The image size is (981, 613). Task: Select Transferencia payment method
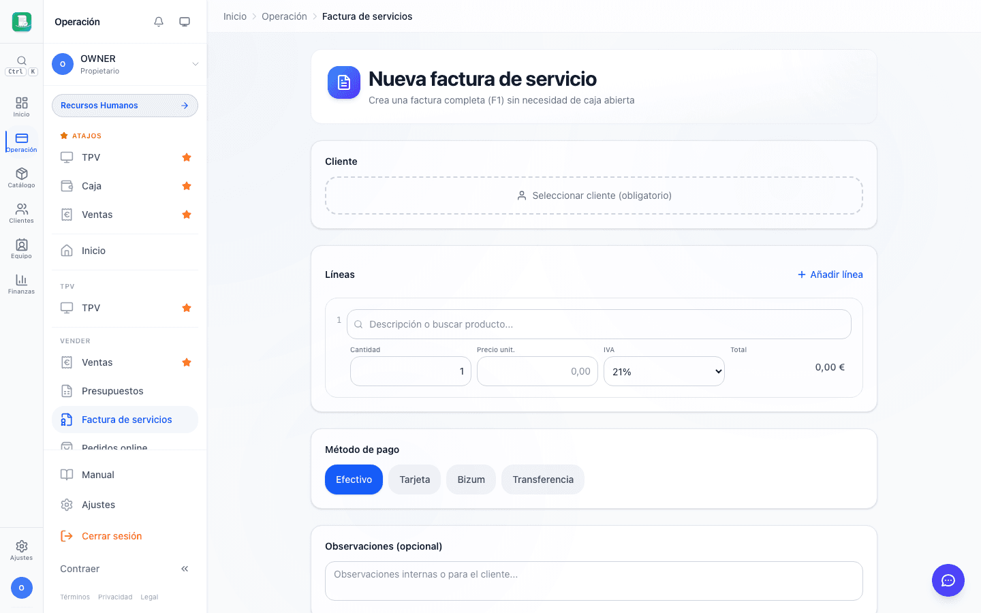point(543,480)
